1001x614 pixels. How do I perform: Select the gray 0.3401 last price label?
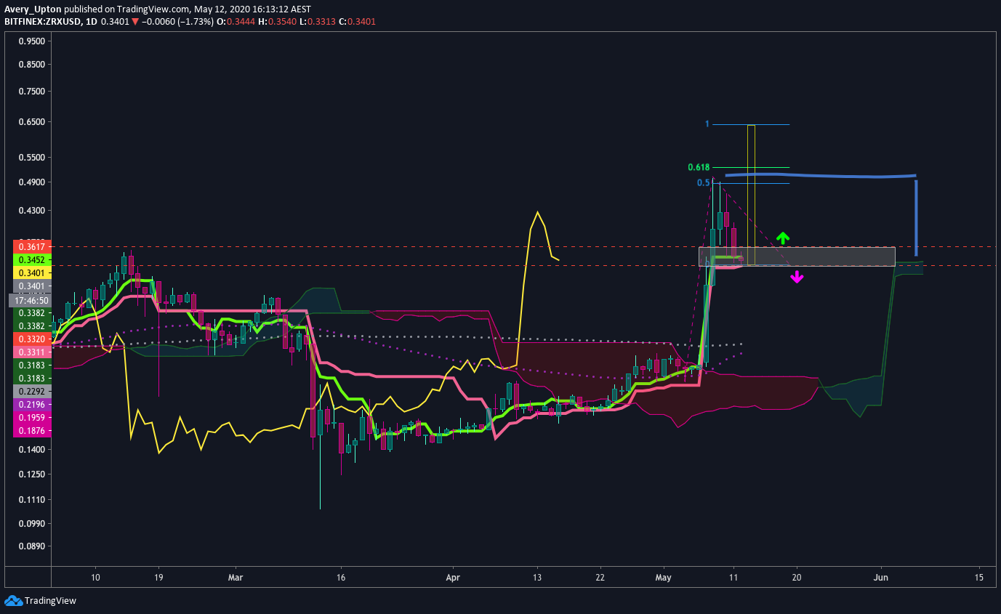[32, 286]
